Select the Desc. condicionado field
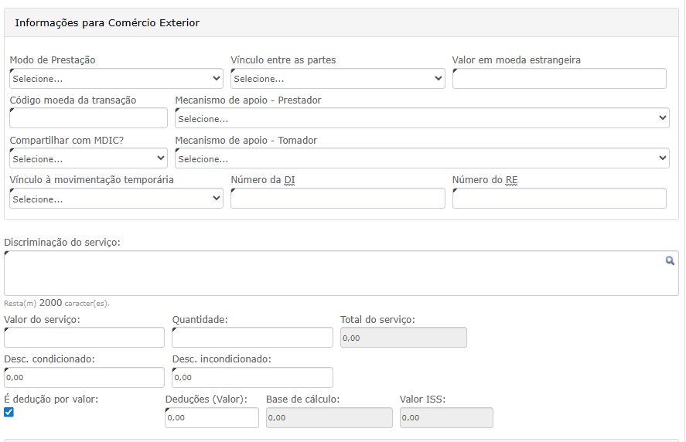686x442 pixels. [84, 377]
